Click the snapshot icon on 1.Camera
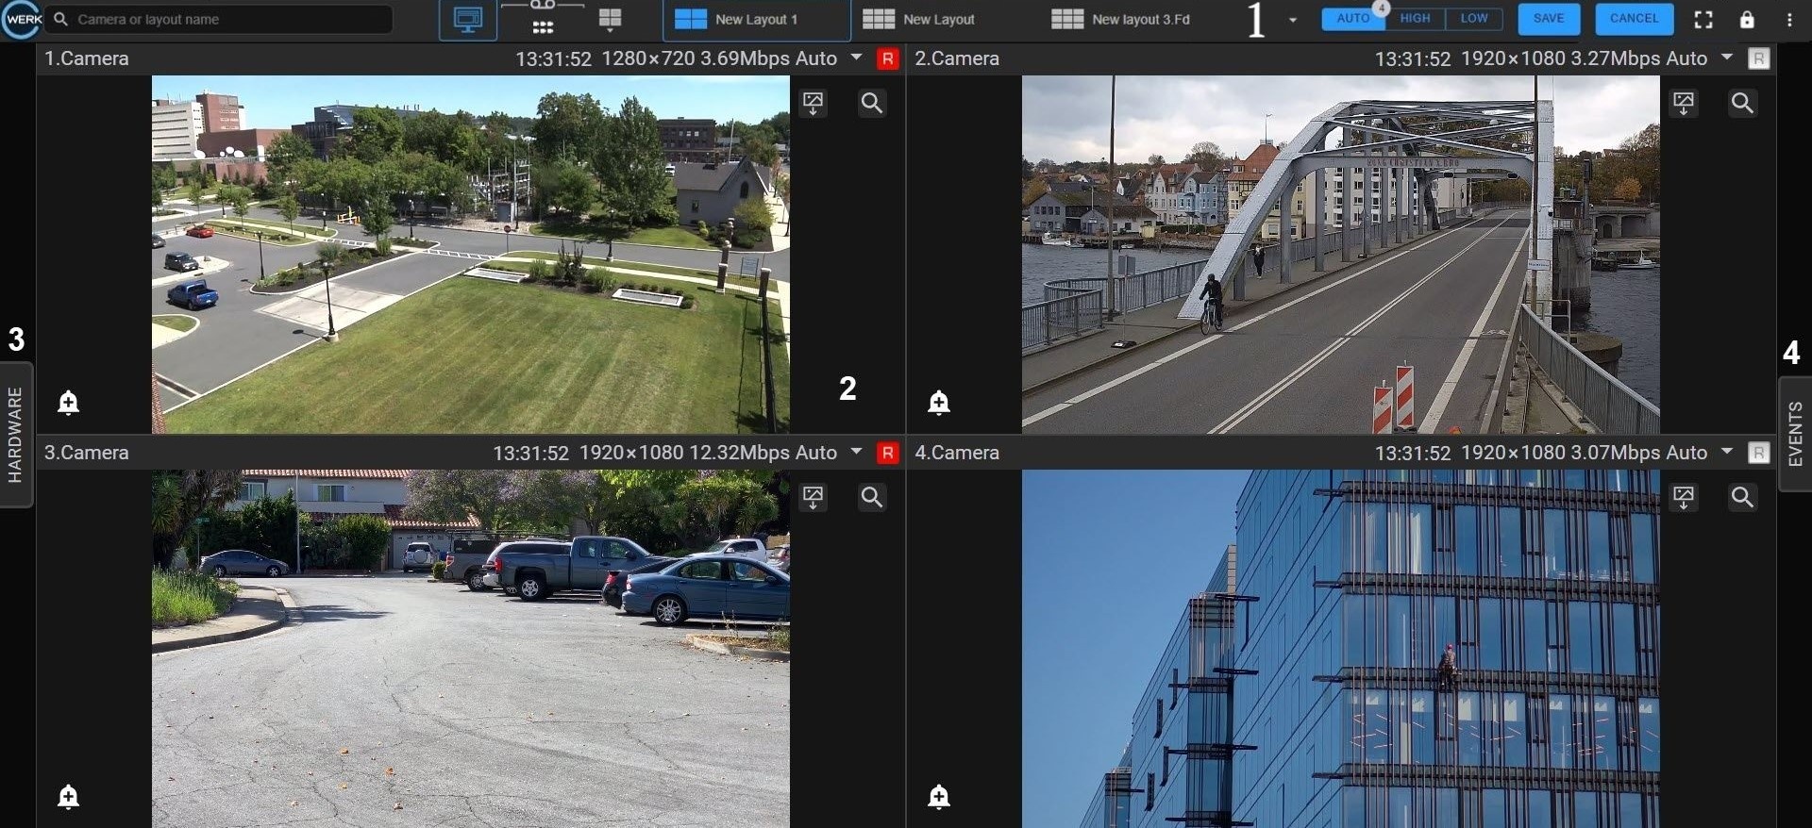This screenshot has width=1812, height=828. pyautogui.click(x=813, y=103)
